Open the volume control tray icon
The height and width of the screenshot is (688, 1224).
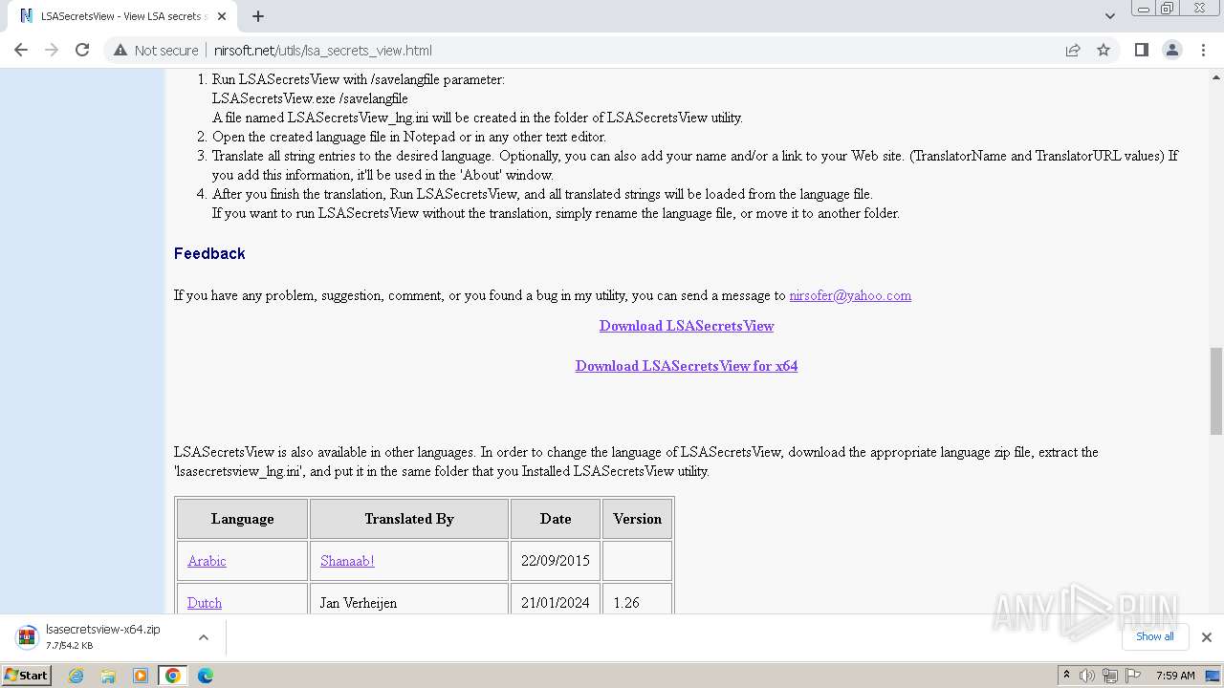pos(1087,676)
